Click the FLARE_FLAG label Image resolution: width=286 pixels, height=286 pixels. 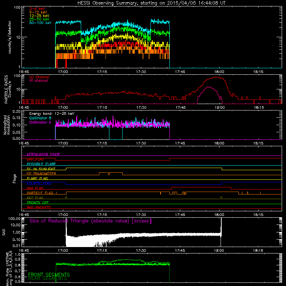(x=37, y=178)
